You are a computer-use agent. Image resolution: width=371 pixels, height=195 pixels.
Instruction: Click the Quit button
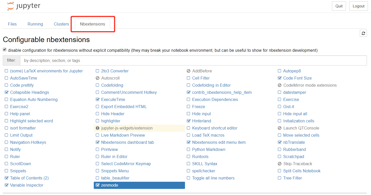coord(339,6)
